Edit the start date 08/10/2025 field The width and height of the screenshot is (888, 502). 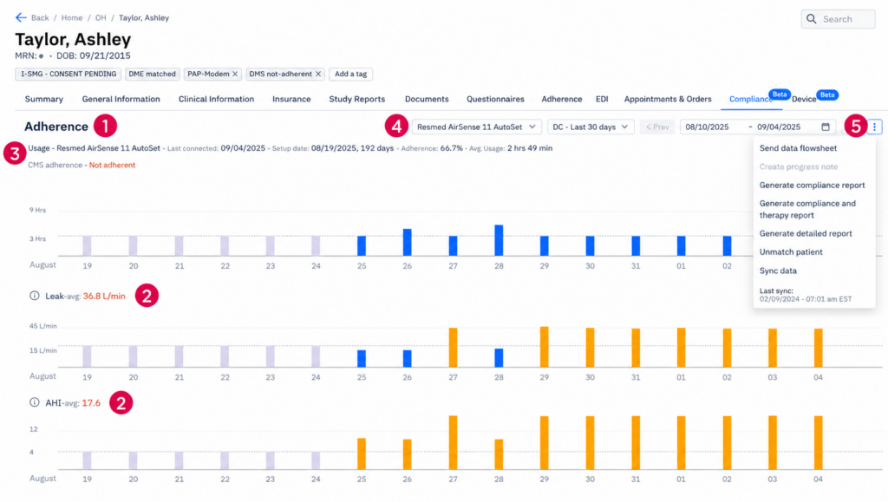[x=707, y=127]
